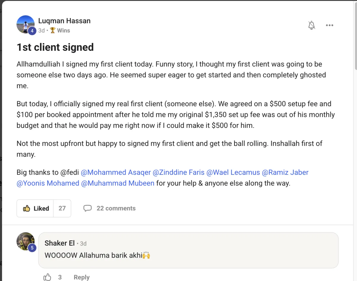This screenshot has width=357, height=281.
Task: Click Shaker El's avatar picture
Action: coord(25,241)
